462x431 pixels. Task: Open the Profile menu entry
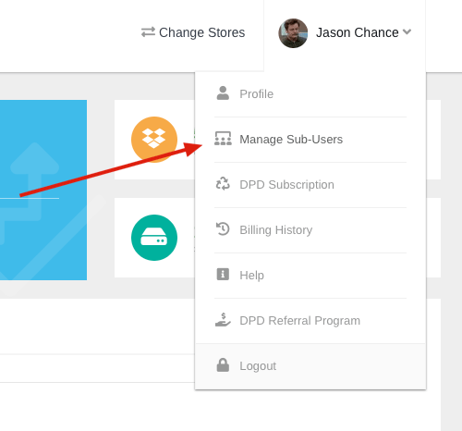310,94
